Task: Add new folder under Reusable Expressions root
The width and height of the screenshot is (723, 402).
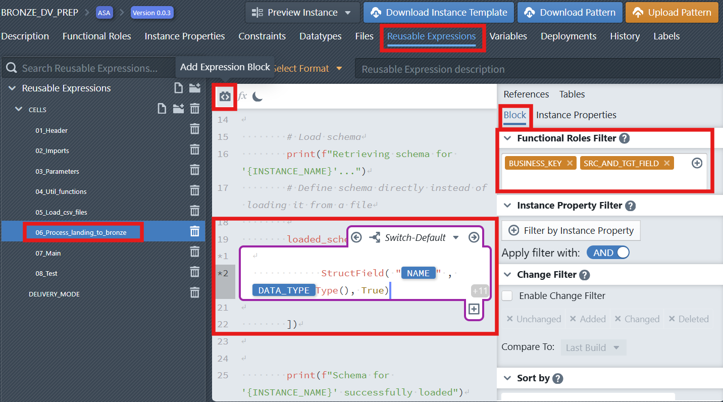Action: point(195,88)
